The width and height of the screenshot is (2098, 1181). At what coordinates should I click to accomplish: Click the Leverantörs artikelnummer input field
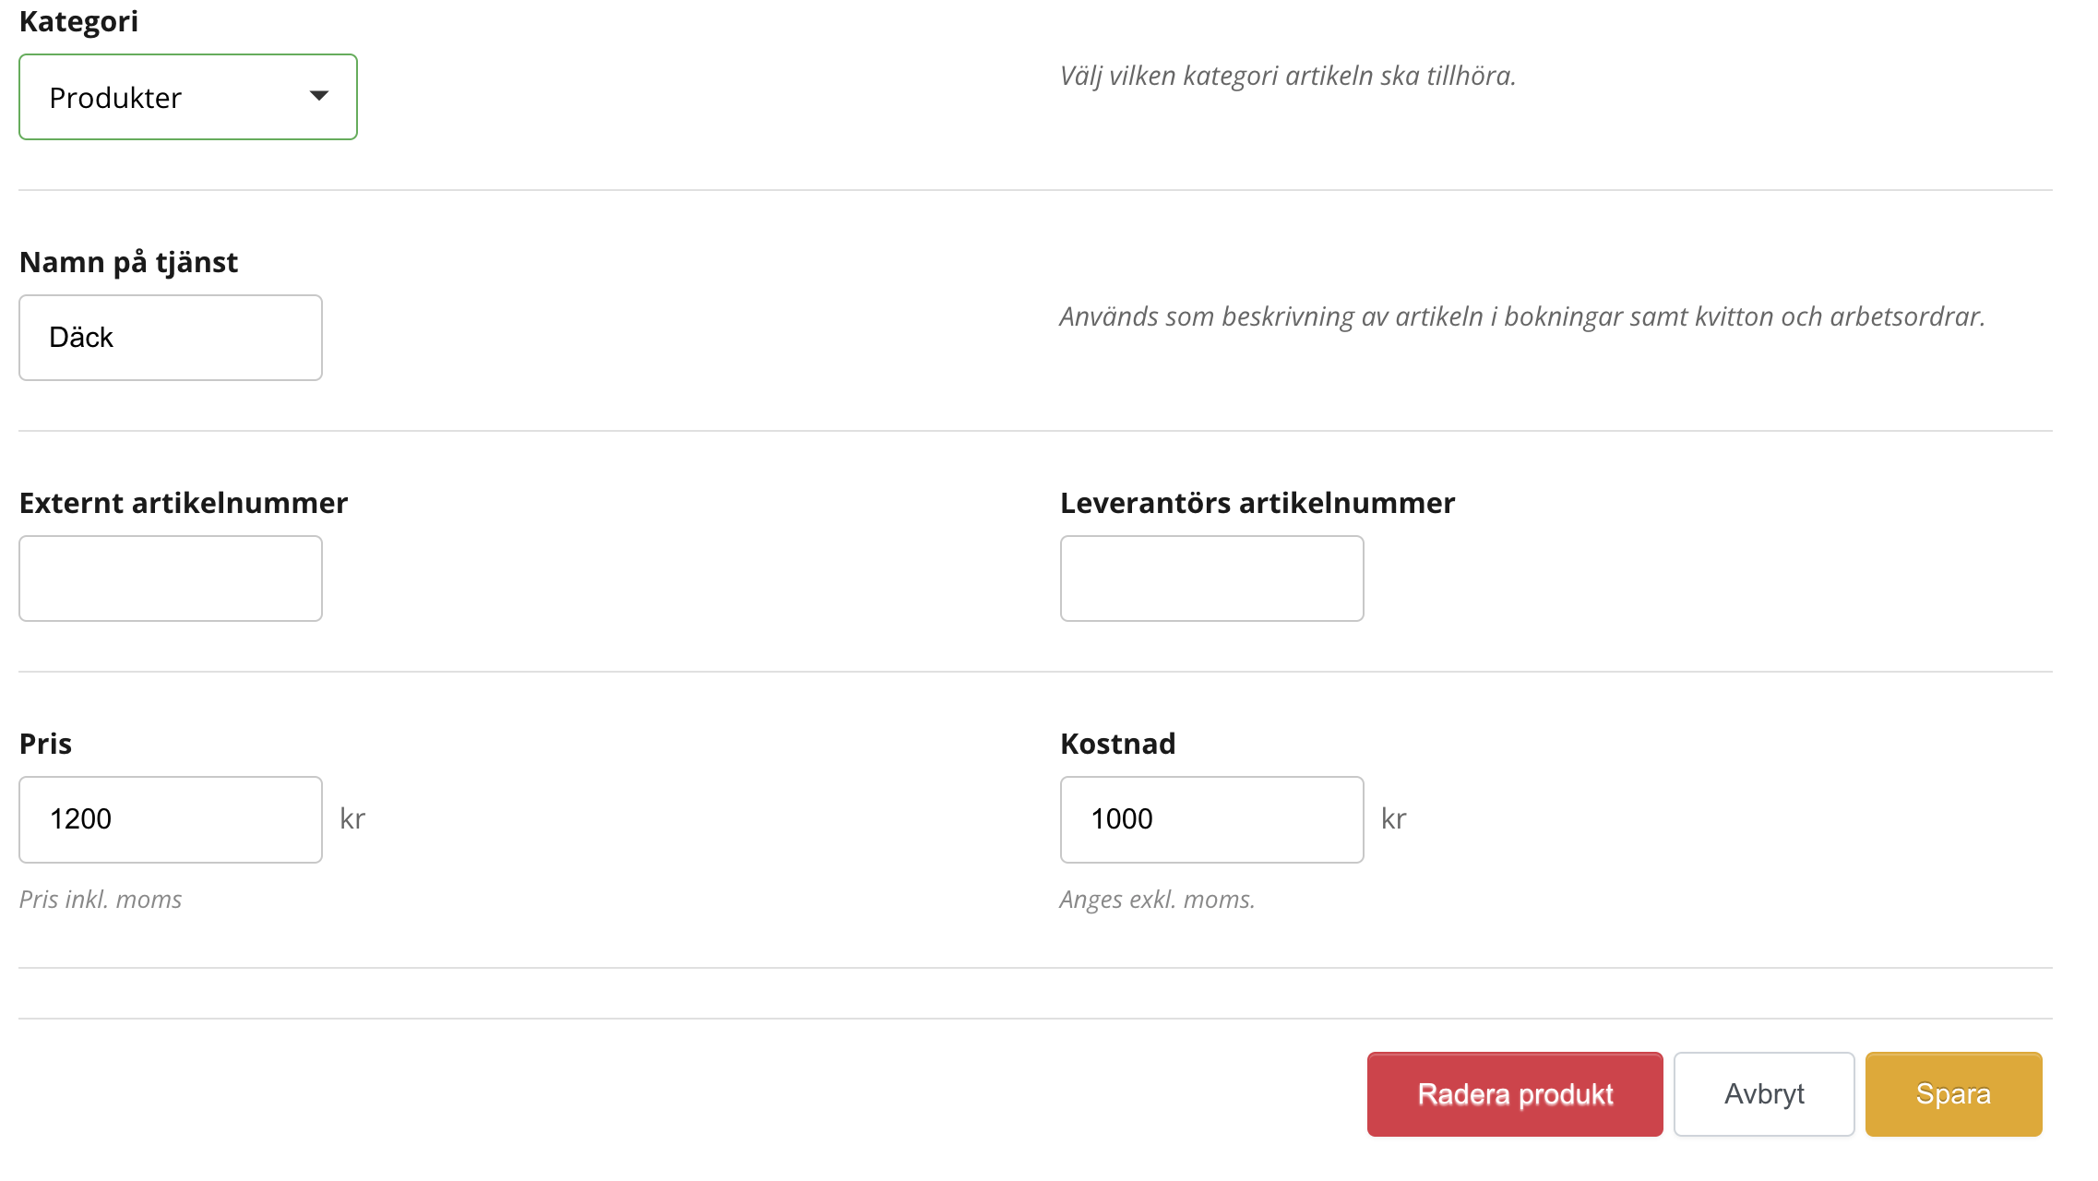(x=1211, y=579)
